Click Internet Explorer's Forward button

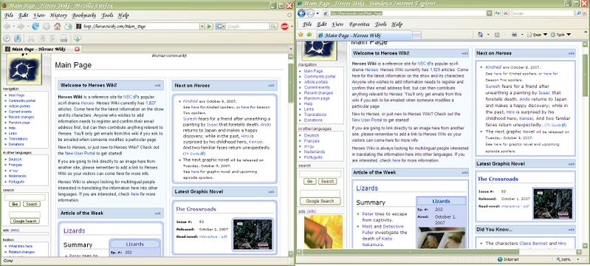[310, 13]
